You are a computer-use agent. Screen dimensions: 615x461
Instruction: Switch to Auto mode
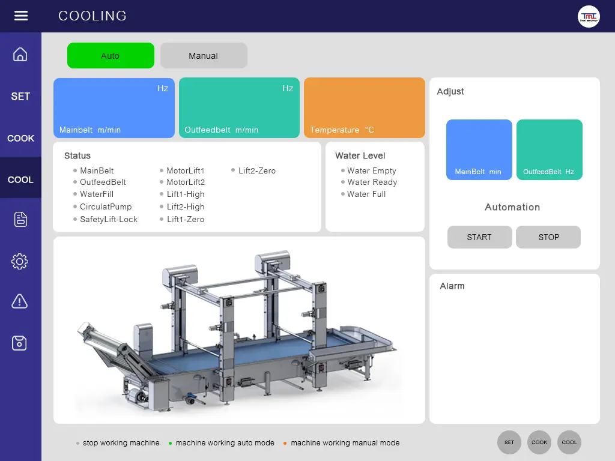(x=111, y=56)
